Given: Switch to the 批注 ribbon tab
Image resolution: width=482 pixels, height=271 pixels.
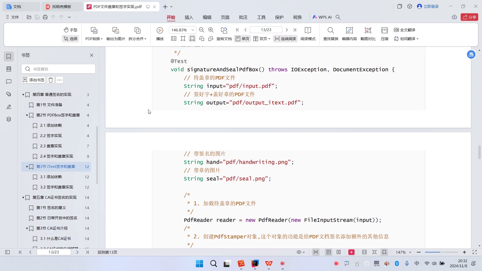Looking at the screenshot, I should (243, 17).
